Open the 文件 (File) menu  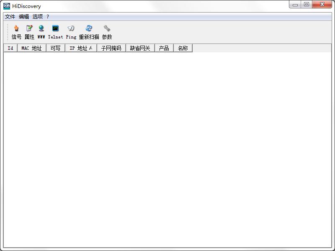[x=10, y=16]
